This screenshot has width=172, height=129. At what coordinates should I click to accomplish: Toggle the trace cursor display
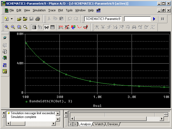pyautogui.click(x=86, y=27)
